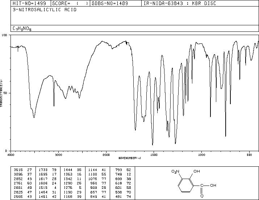This screenshot has width=259, height=200.
Task: Click the IR-NIDA-63843 : KBR DISC label
Action: [x=180, y=3]
